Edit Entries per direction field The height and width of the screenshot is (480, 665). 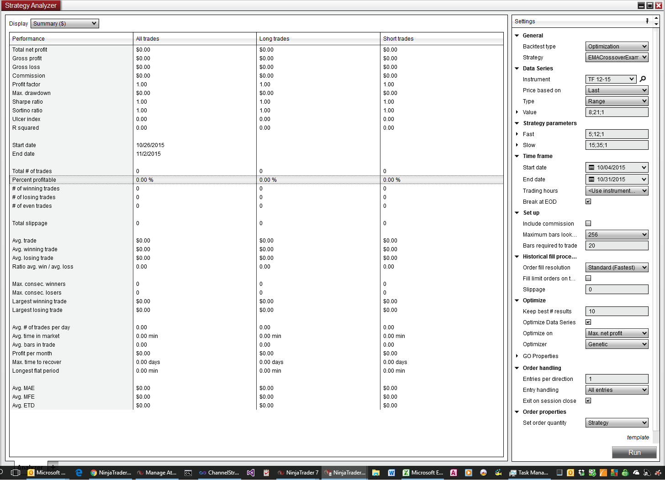click(617, 379)
